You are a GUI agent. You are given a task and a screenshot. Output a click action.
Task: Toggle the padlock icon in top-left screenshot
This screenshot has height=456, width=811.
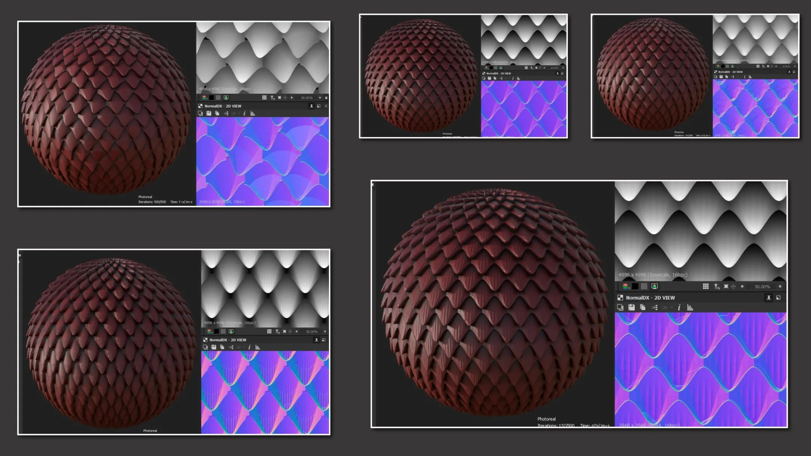(326, 98)
